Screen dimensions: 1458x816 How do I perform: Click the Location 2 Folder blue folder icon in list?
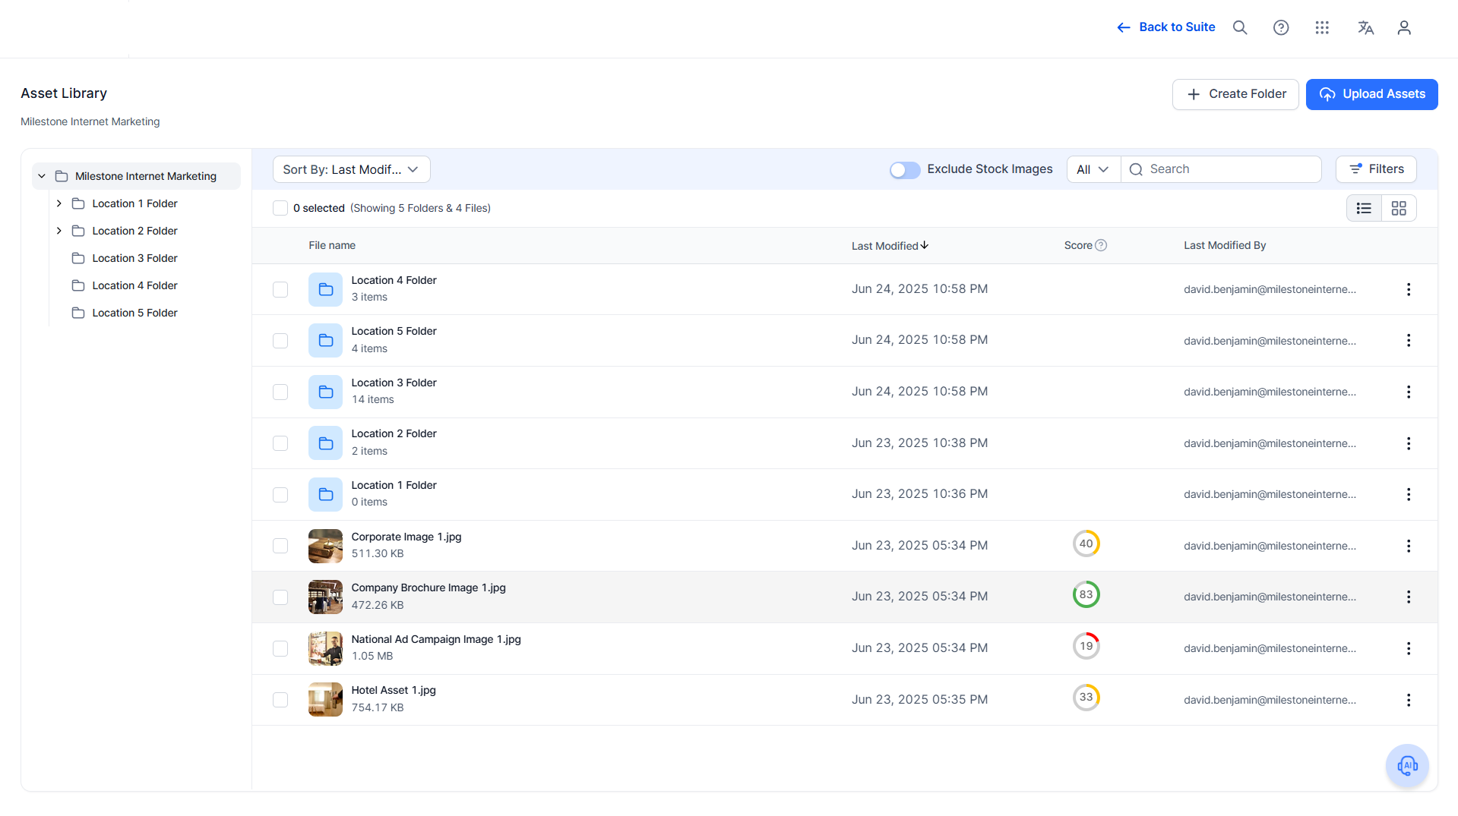325,443
